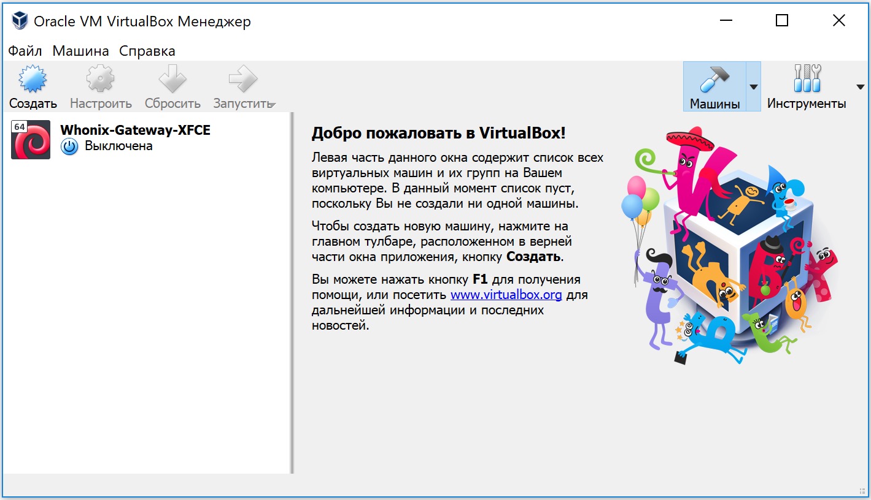This screenshot has height=500, width=871.
Task: Follow the www.virtualbox.org link
Action: pyautogui.click(x=506, y=295)
